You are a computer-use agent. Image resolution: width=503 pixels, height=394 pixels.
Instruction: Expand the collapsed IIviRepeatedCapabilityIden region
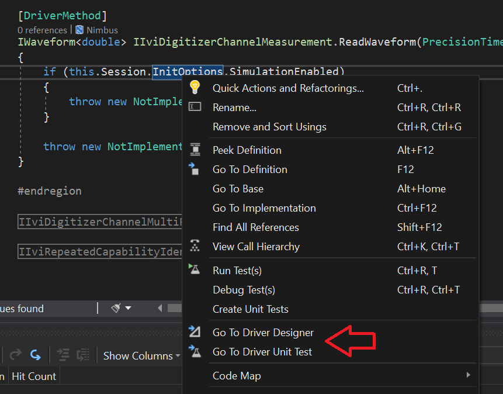pos(100,252)
